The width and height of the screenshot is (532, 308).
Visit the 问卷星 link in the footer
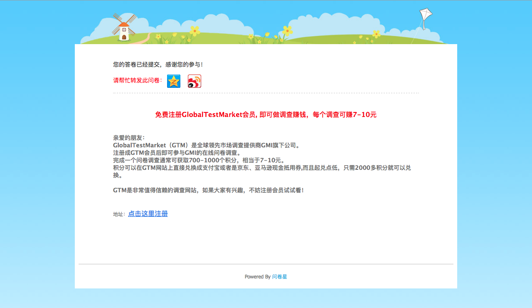(x=280, y=277)
